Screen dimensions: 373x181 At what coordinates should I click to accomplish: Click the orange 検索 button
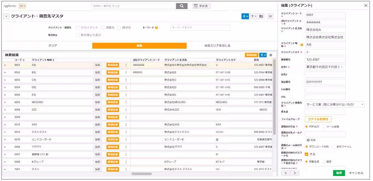pos(139,46)
